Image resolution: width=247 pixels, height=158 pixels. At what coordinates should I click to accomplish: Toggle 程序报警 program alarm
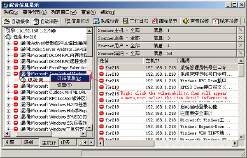[x=225, y=21]
